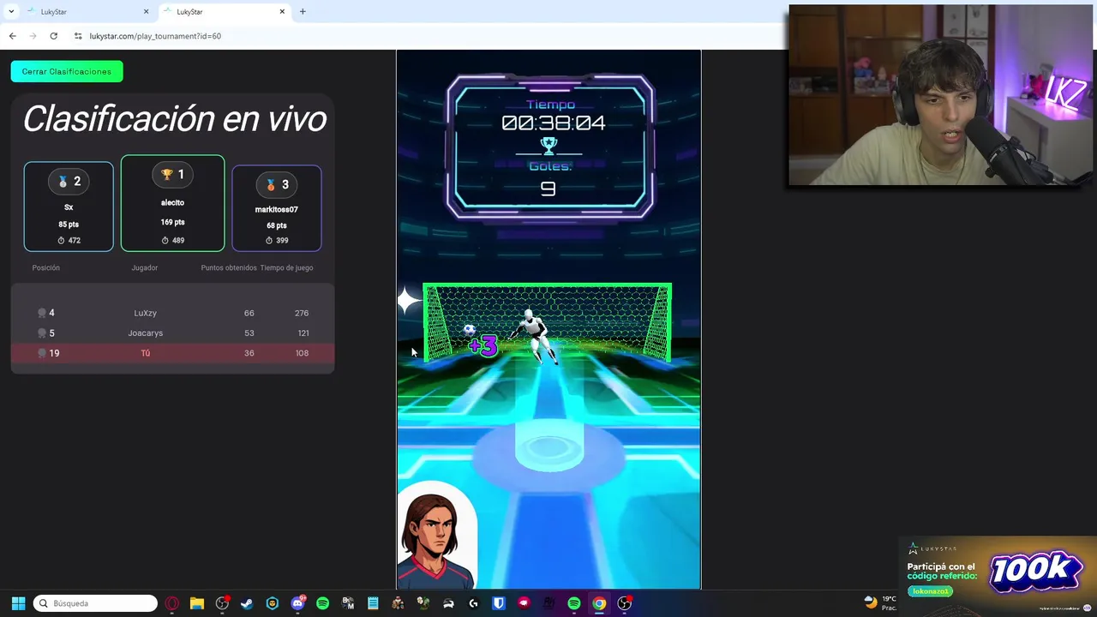
Task: Click the timer icon beside 399
Action: tap(270, 241)
